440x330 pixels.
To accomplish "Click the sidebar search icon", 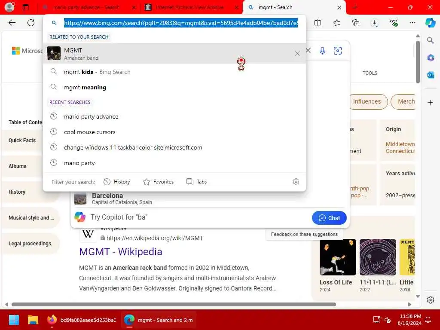I will click(x=431, y=40).
